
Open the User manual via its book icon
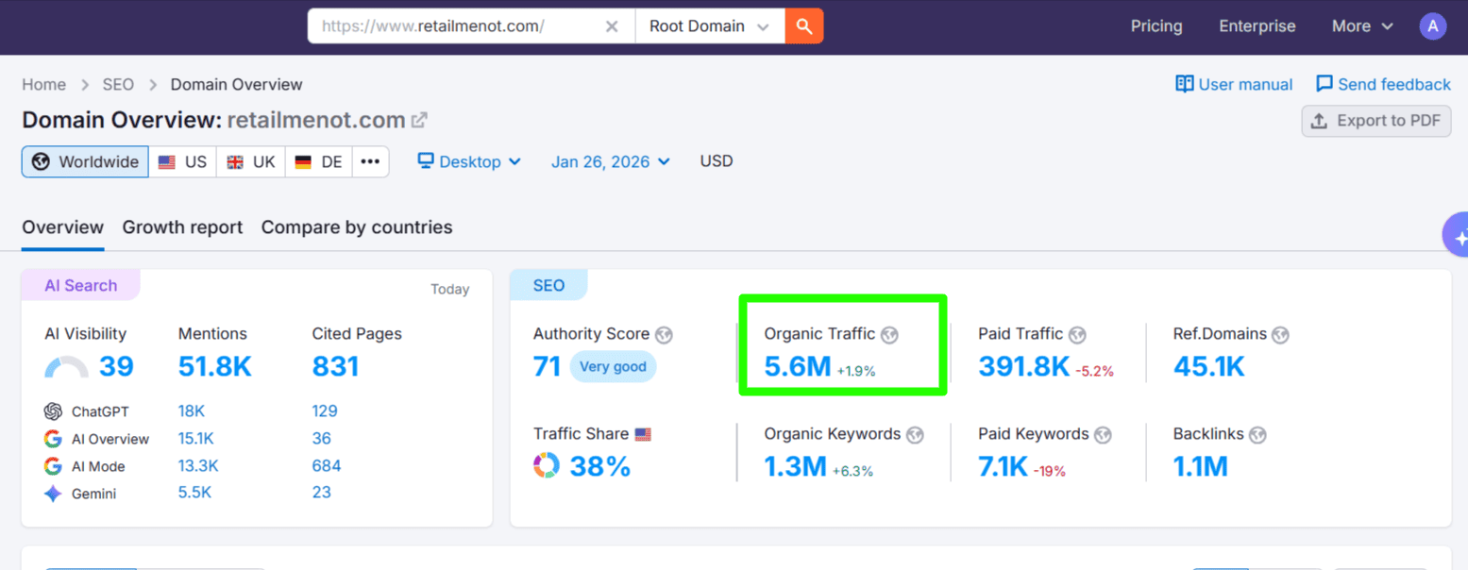pyautogui.click(x=1183, y=84)
